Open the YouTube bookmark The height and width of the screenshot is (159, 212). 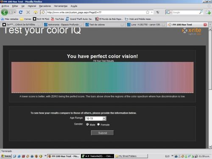tap(57, 19)
